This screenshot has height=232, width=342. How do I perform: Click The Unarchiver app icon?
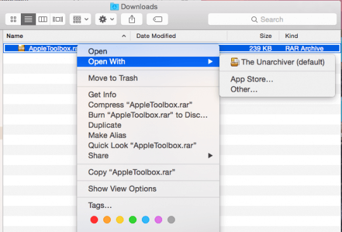(234, 62)
